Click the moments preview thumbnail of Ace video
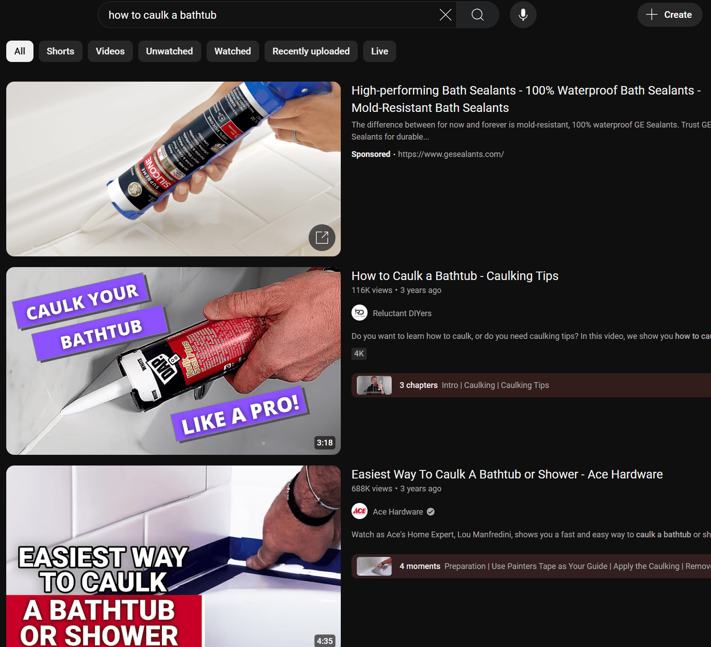This screenshot has width=711, height=647. tap(374, 566)
